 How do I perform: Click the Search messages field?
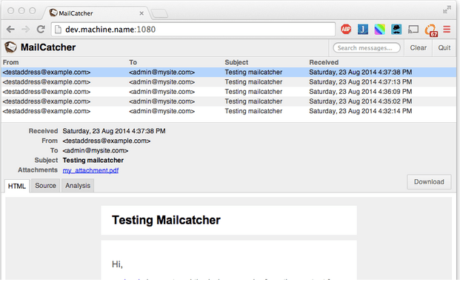[x=367, y=48]
